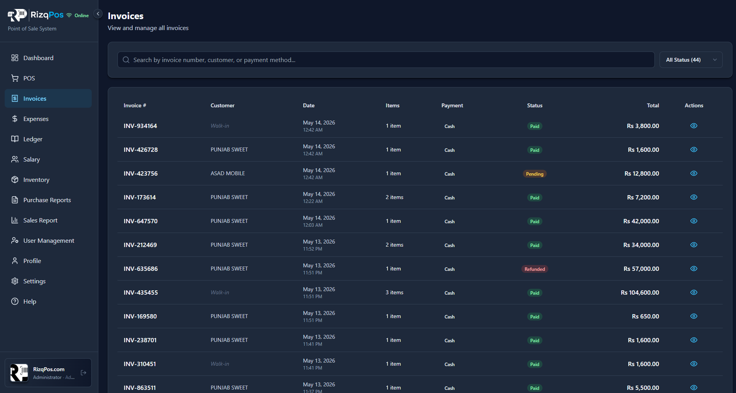This screenshot has width=736, height=393.
Task: Click the "3 items" cell
Action: click(395, 292)
